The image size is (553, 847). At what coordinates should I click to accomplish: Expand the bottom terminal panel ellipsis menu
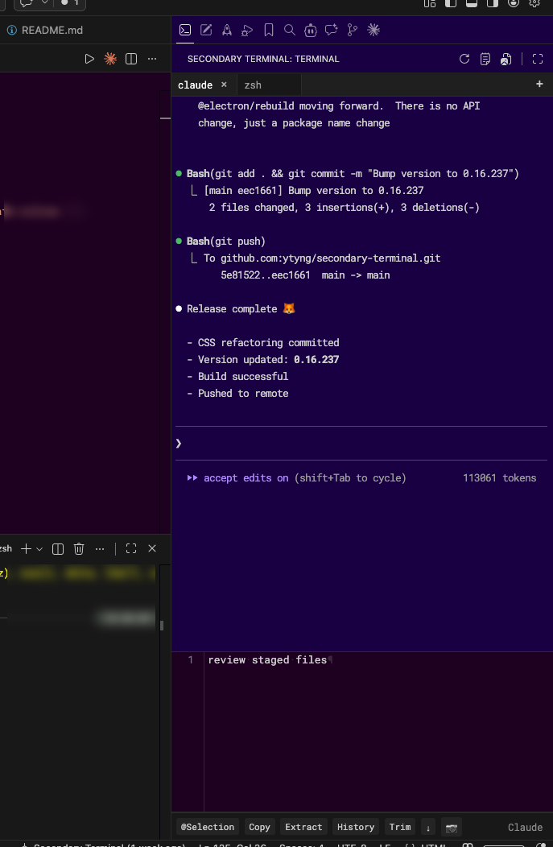[100, 548]
